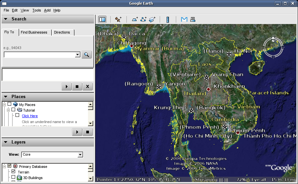Open the Click Here tutorial link
298x184 pixels.
click(x=30, y=116)
